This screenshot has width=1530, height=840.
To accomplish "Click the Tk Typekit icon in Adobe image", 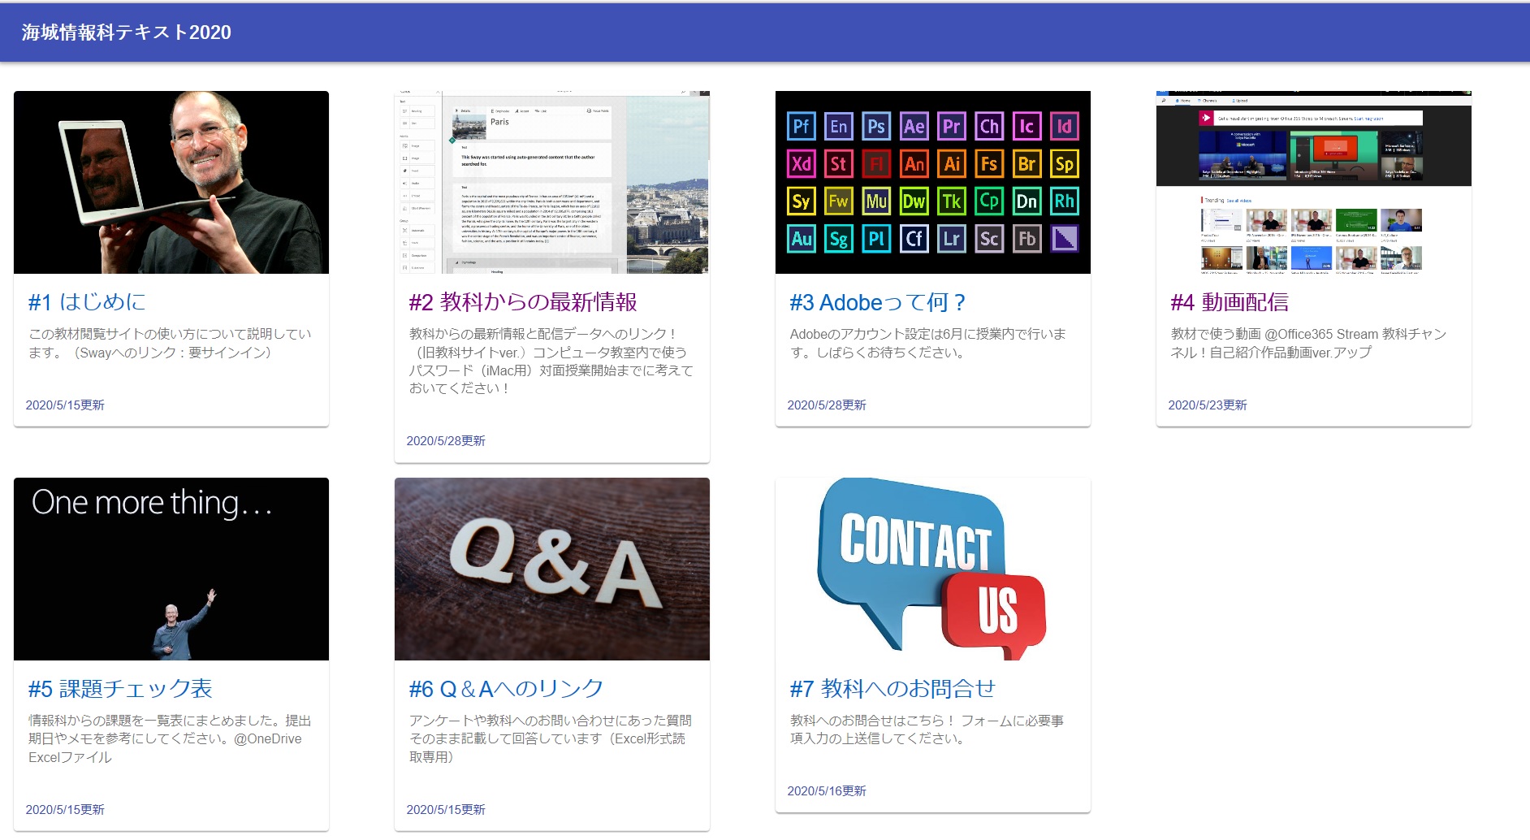I will [952, 201].
